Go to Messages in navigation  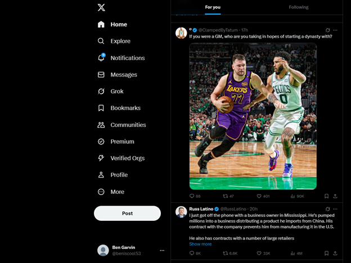point(124,75)
